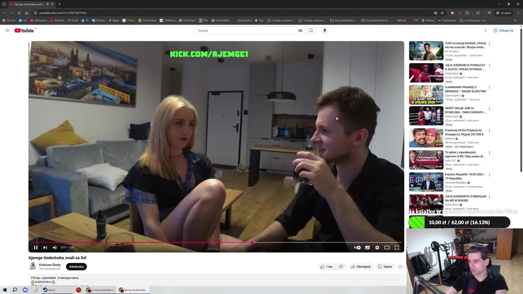
Task: Click the address bar URL
Action: pyautogui.click(x=63, y=13)
